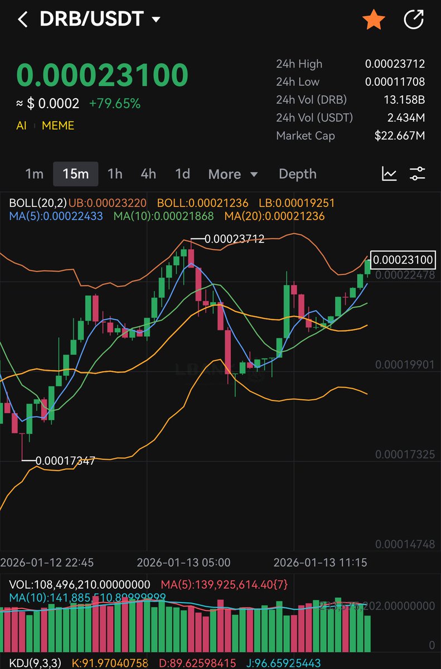Tap the 24h Vol (DRB) value 13.158B
This screenshot has width=441, height=669.
[404, 99]
